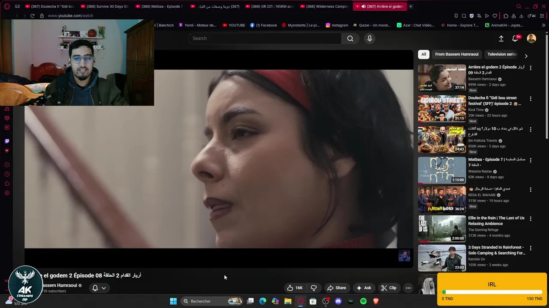The image size is (549, 308).
Task: Launch Microsoft Edge from the taskbar
Action: pos(263,301)
